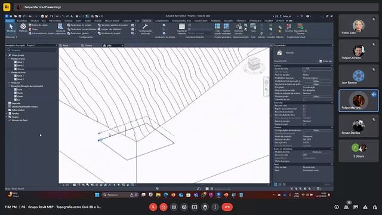Open the Materiais tool
This screenshot has width=382, height=215.
pos(23,28)
